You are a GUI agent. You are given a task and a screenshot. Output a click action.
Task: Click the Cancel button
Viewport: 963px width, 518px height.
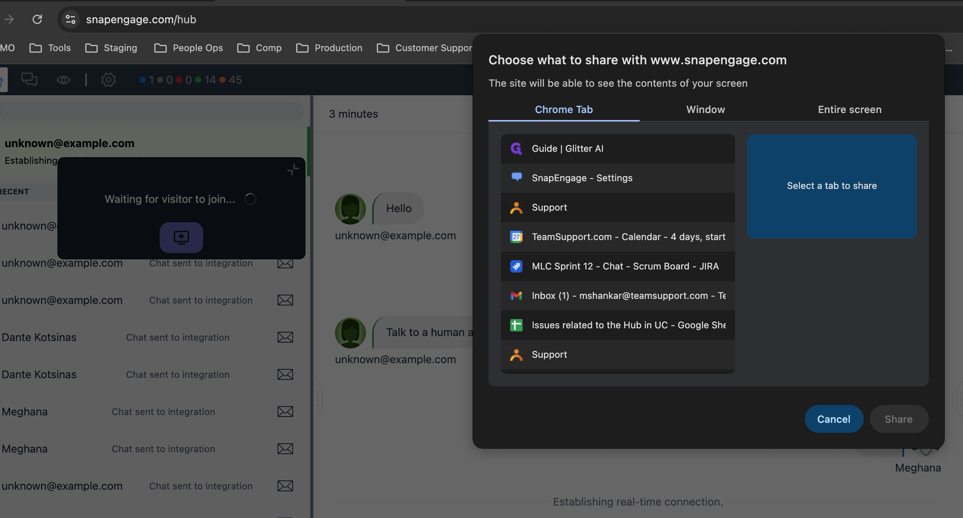pyautogui.click(x=834, y=419)
